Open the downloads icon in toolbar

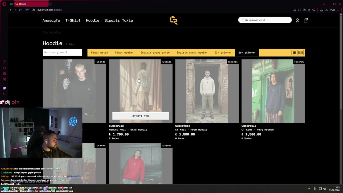coord(326,10)
